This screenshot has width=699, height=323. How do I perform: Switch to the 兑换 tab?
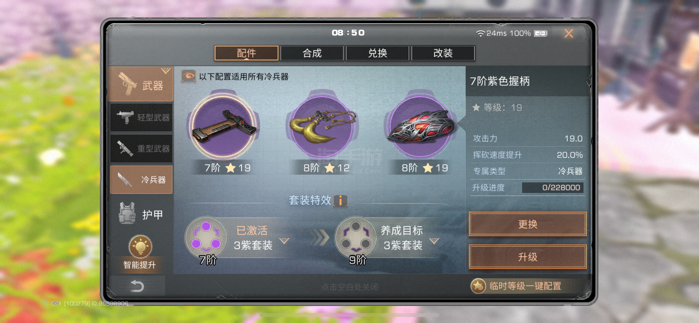point(377,53)
